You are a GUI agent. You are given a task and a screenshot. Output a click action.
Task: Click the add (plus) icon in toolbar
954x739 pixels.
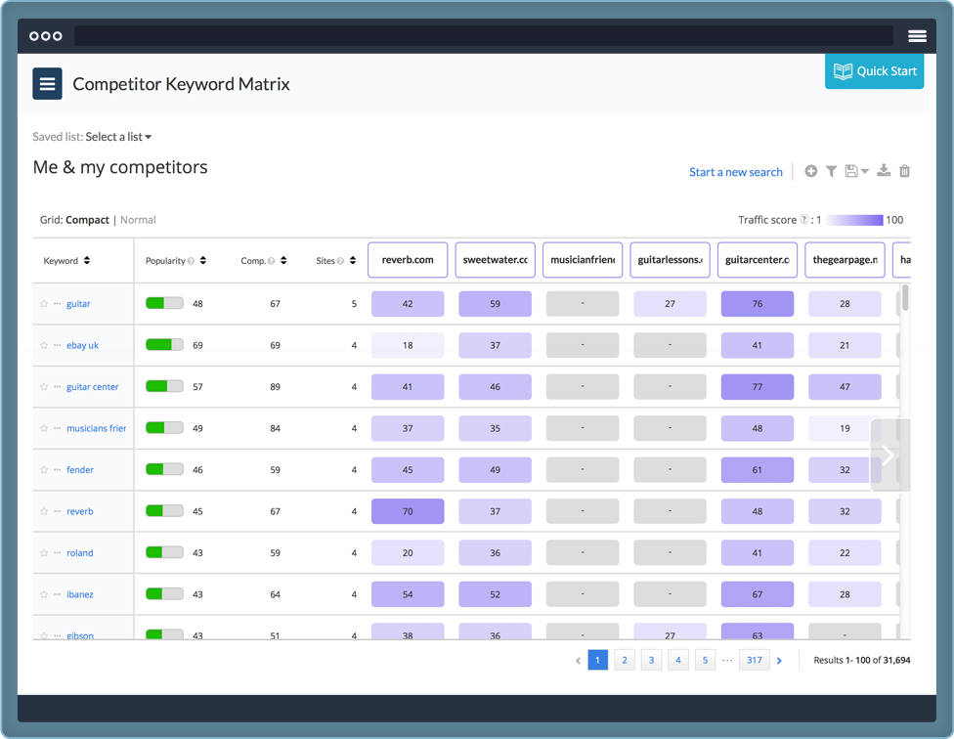point(810,171)
